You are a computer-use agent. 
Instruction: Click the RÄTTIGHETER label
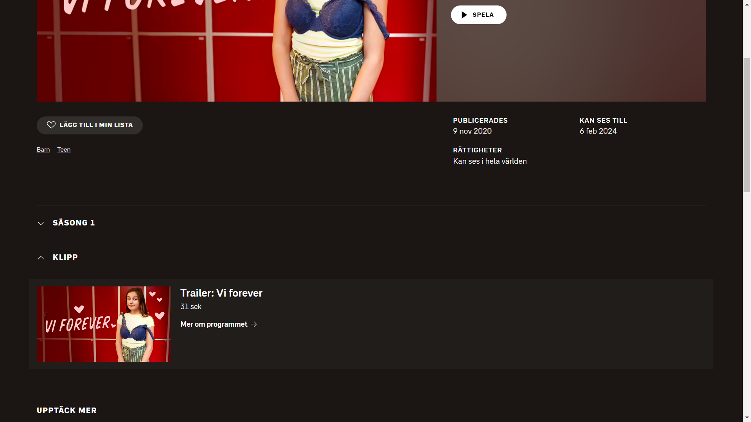coord(477,150)
